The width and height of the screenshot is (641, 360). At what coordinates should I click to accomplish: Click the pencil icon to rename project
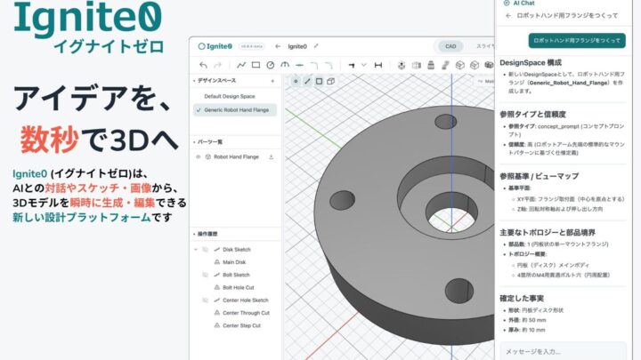[x=316, y=46]
